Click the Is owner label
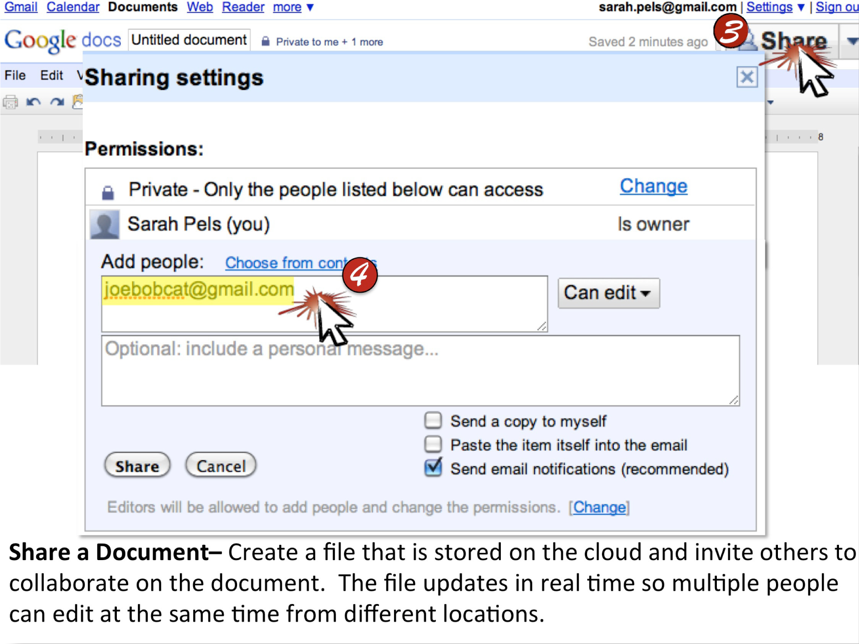Viewport: 859px width, 644px height. point(653,224)
